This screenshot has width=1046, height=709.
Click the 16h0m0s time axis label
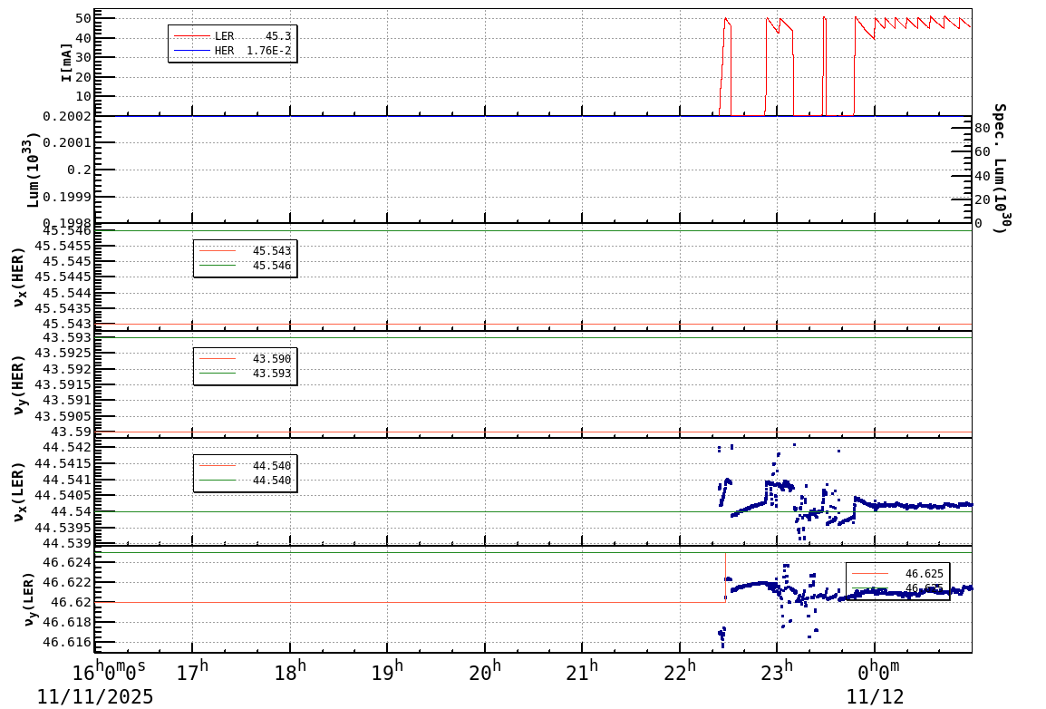109,670
